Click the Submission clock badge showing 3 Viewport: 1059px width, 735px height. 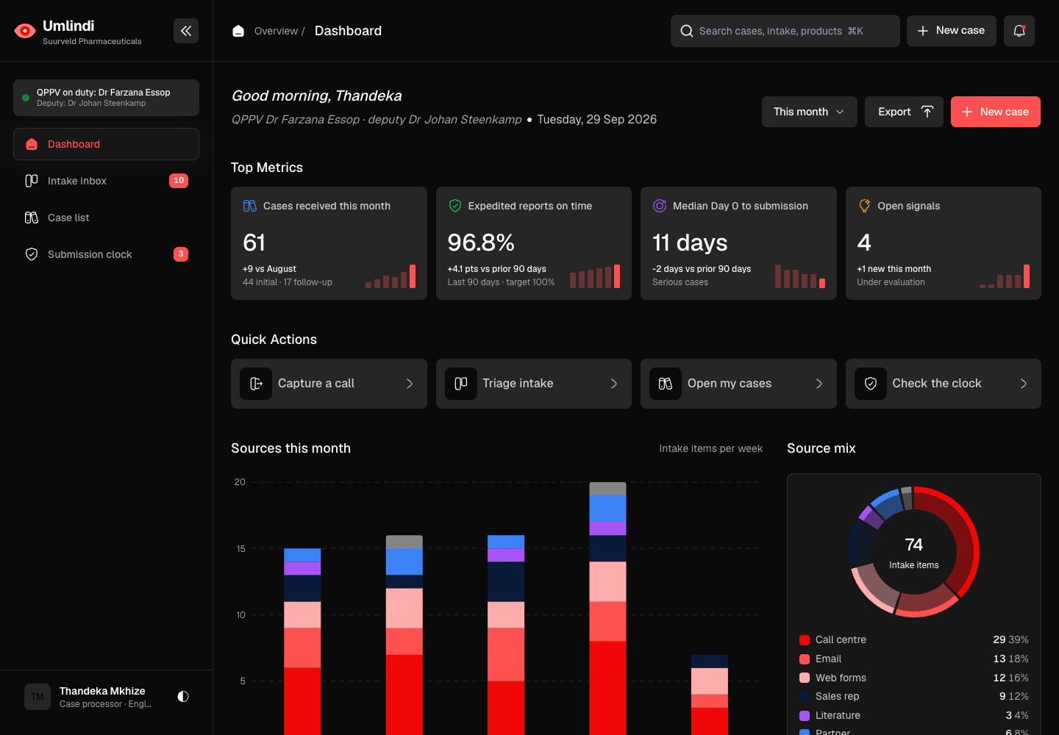click(181, 254)
